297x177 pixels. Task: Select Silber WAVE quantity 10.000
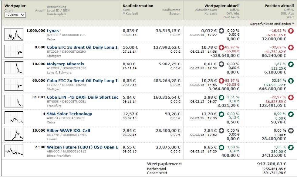coord(39,130)
